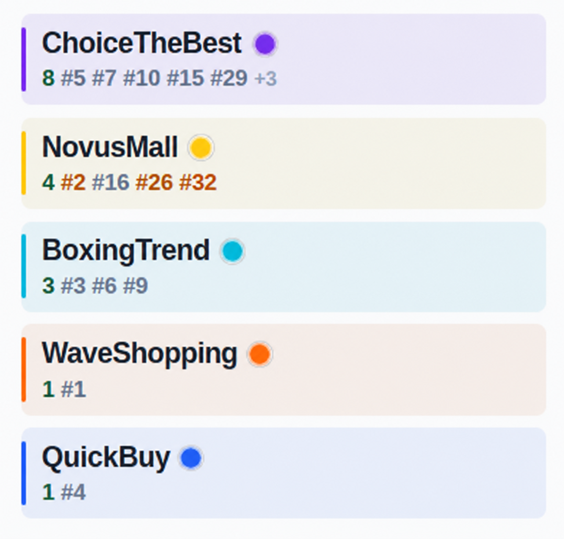Select rank tag #16 under NovusMall
564x539 pixels.
coord(111,182)
